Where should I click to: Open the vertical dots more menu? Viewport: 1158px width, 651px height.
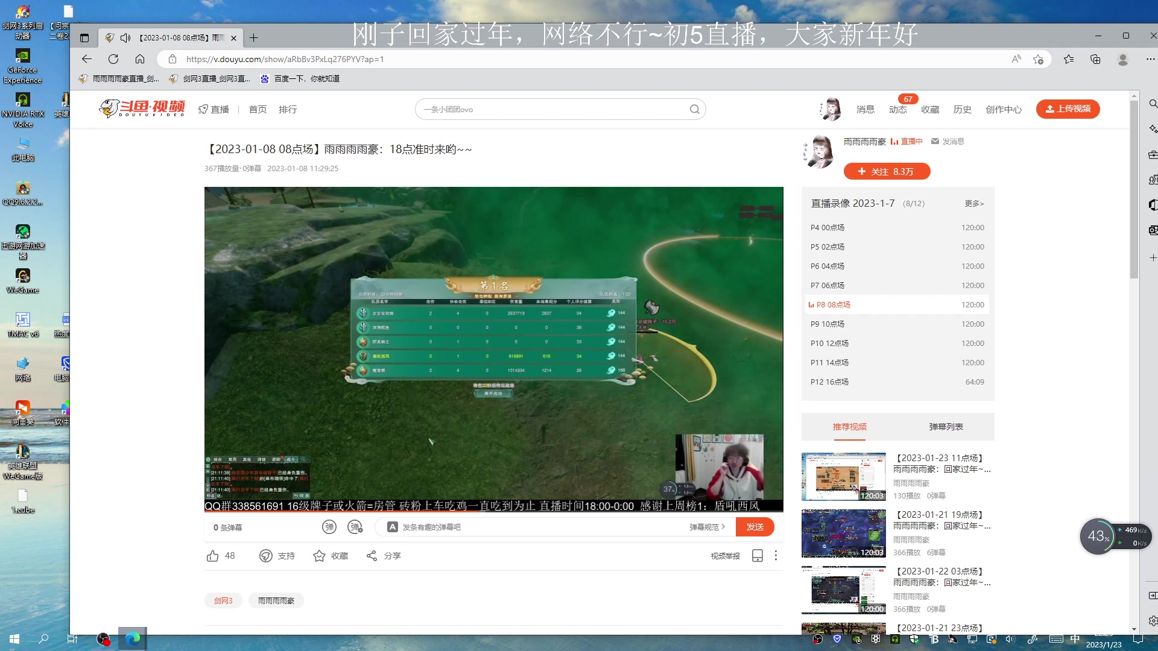[x=776, y=556]
